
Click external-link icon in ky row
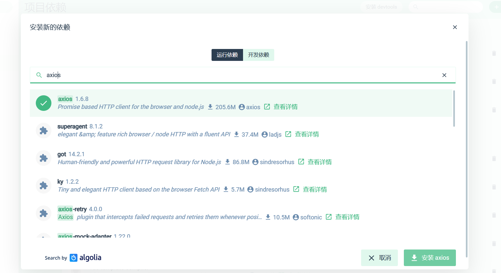(296, 189)
